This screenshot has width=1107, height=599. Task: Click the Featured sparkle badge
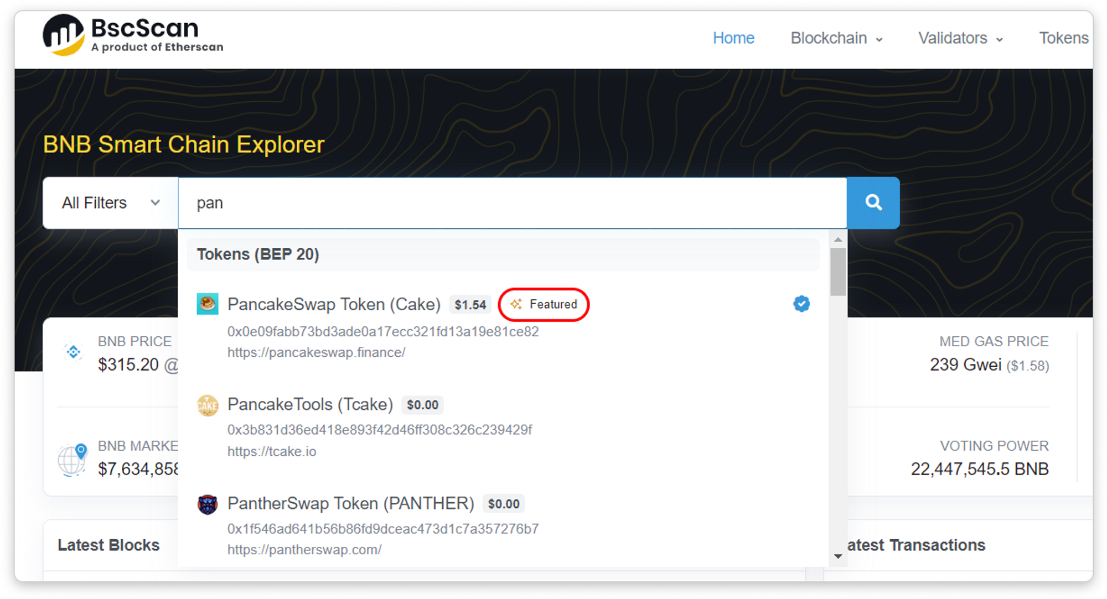[x=544, y=304]
